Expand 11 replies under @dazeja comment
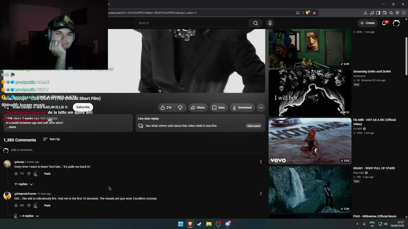 click(24, 184)
